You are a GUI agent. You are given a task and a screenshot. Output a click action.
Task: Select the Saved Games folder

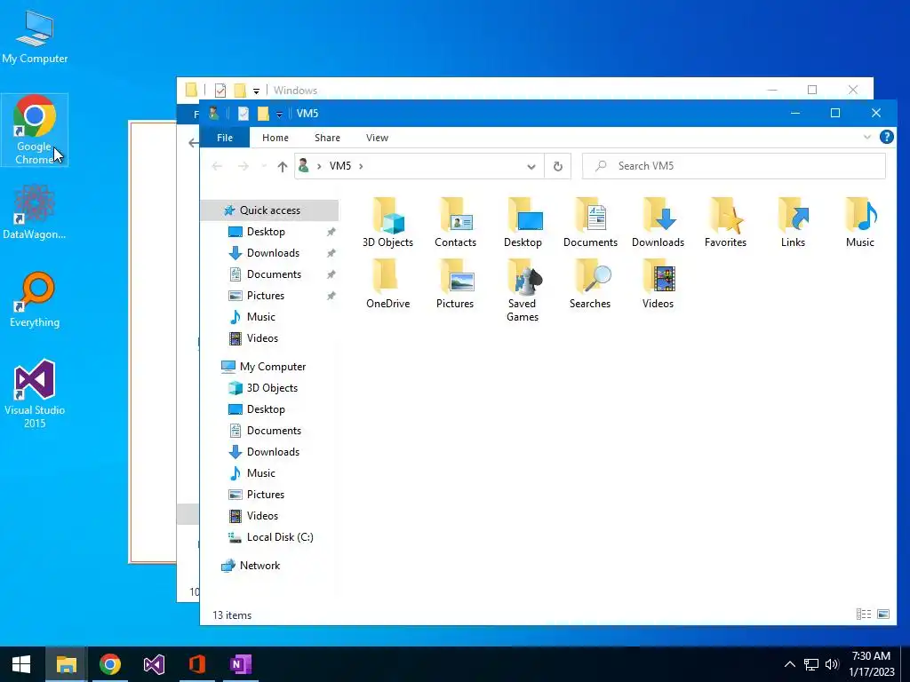pos(523,290)
